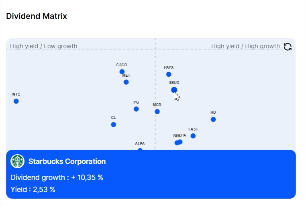Screen dimensions: 306x206
Task: Click the MET dot on the chart
Action: 126,82
